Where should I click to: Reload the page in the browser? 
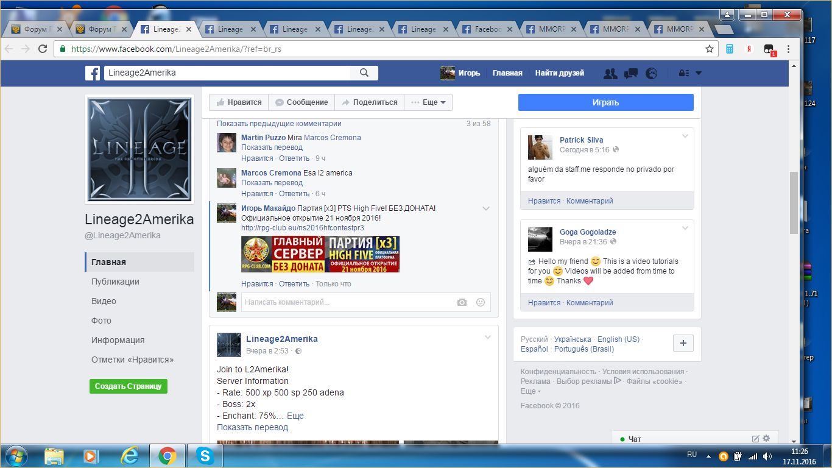43,49
